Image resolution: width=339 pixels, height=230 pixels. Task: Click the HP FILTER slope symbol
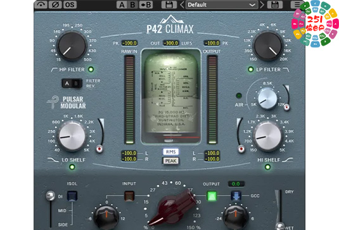(54, 70)
